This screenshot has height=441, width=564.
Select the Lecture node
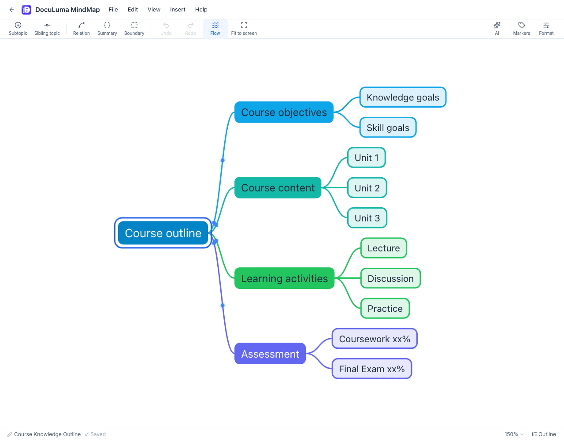[x=384, y=248]
